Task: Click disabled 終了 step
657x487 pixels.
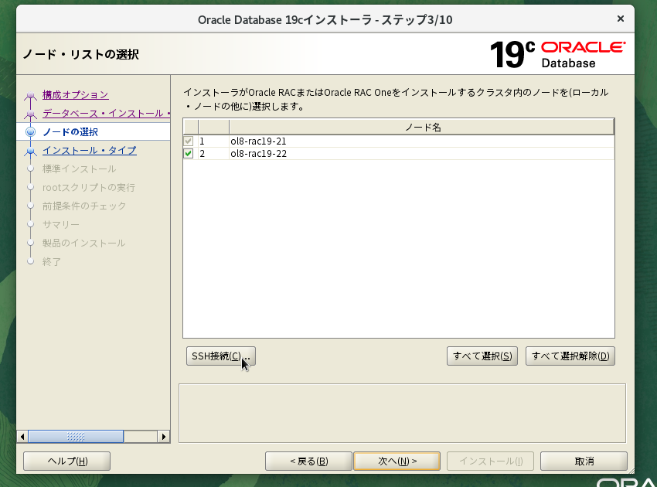Action: (52, 261)
